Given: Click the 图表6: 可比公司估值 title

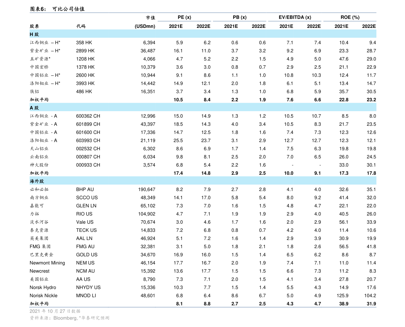Looking at the screenshot, I should [57, 9].
